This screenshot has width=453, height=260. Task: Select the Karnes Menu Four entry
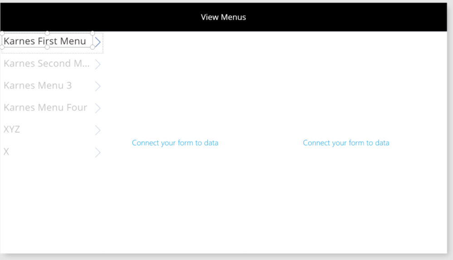[45, 108]
